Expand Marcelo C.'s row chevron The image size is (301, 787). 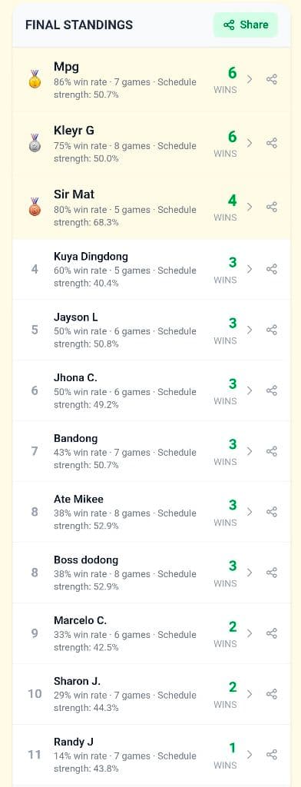[250, 633]
